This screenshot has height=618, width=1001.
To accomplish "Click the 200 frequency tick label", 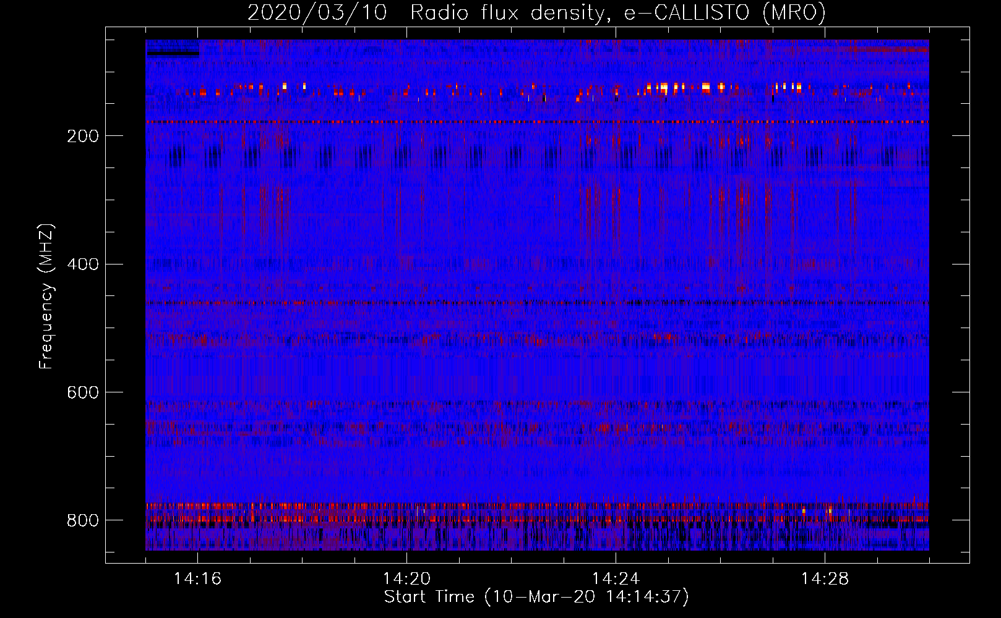I will point(83,136).
